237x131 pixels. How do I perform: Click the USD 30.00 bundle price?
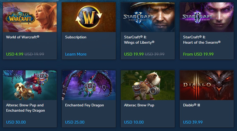[x=16, y=122]
